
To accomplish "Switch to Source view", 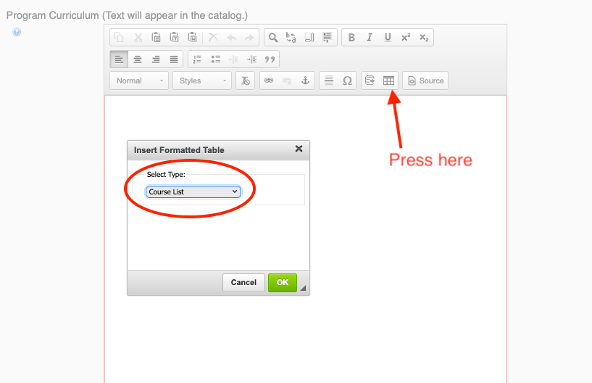I will (x=425, y=81).
